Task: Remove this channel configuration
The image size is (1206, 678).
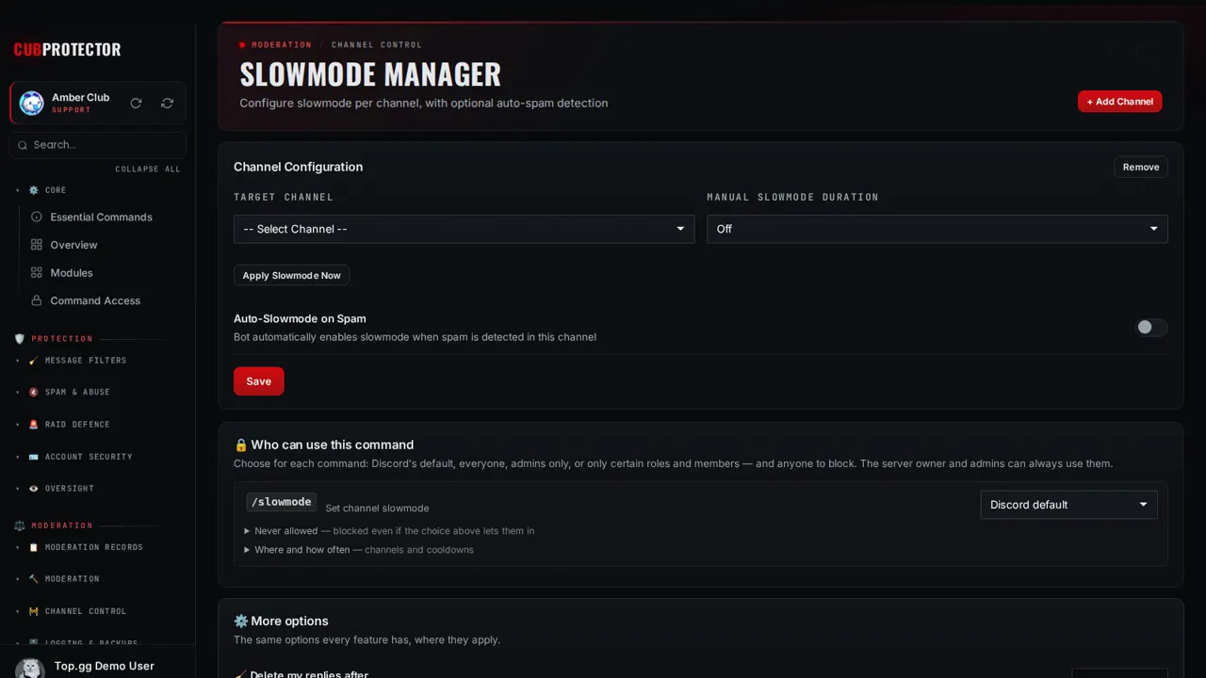Action: click(x=1141, y=167)
